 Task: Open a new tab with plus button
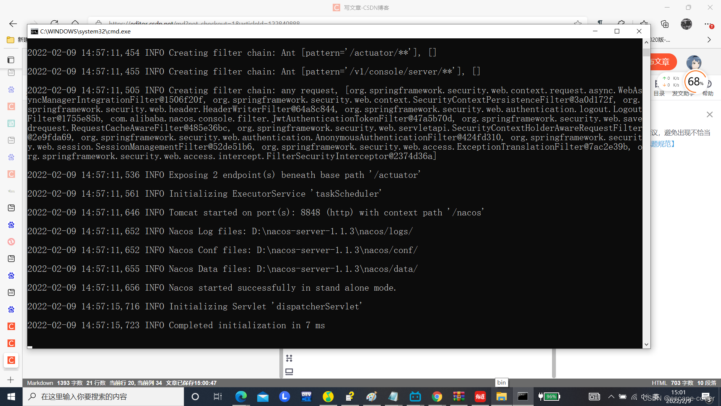click(x=11, y=380)
